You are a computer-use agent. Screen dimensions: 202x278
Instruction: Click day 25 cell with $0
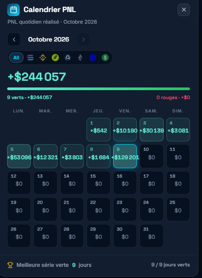coord(178,209)
